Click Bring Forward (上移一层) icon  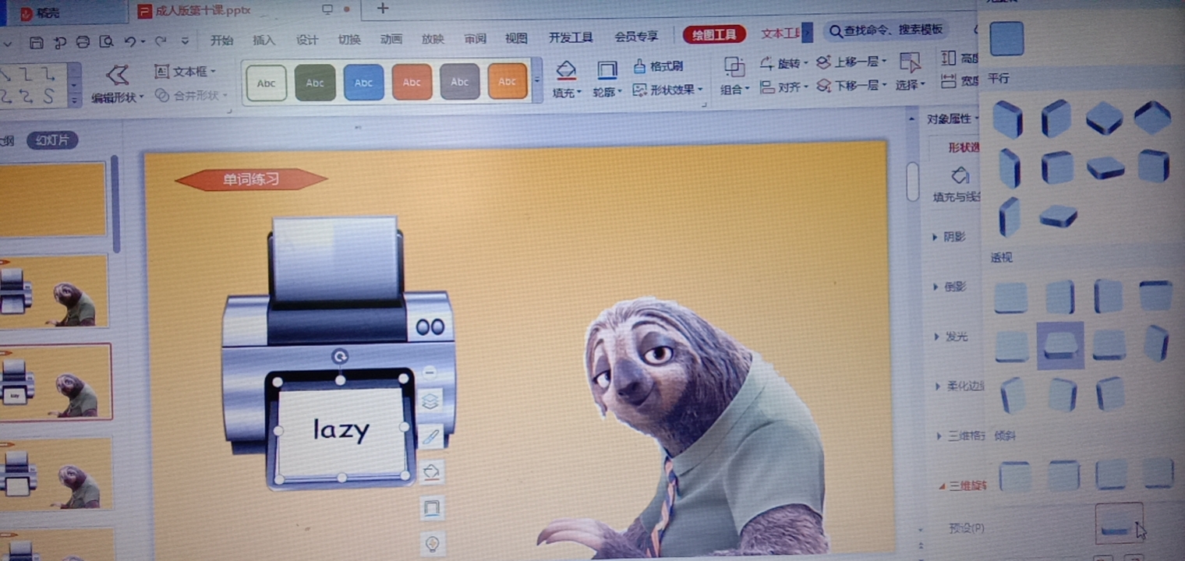[823, 62]
